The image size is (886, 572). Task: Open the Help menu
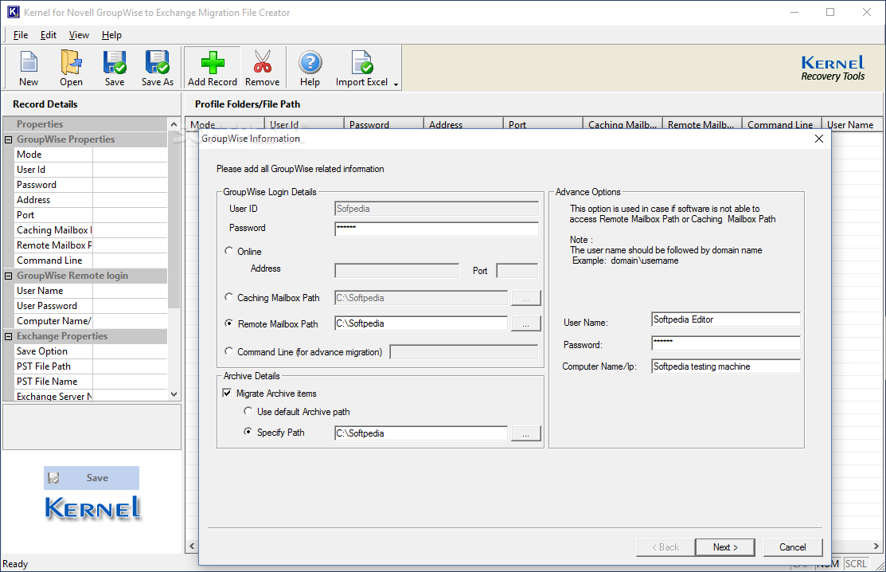[111, 35]
